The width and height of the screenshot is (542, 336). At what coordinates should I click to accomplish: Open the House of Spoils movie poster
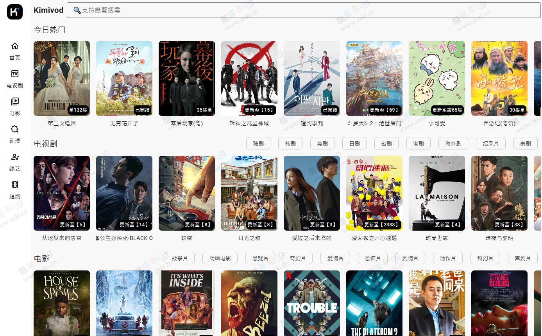[x=62, y=303]
